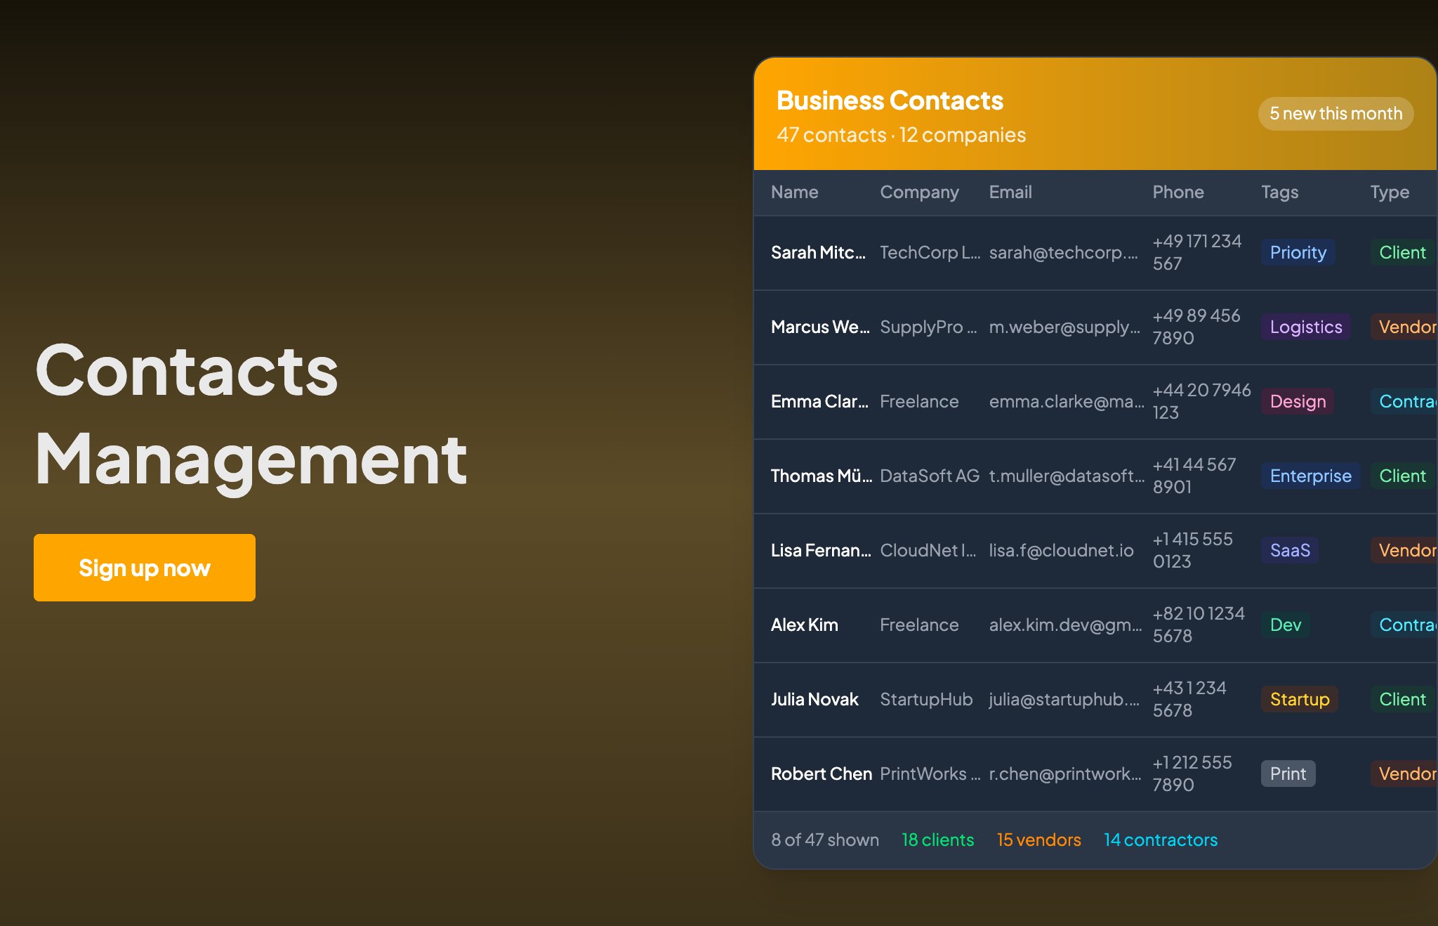Select the Thomas Mü... contact name

(822, 476)
